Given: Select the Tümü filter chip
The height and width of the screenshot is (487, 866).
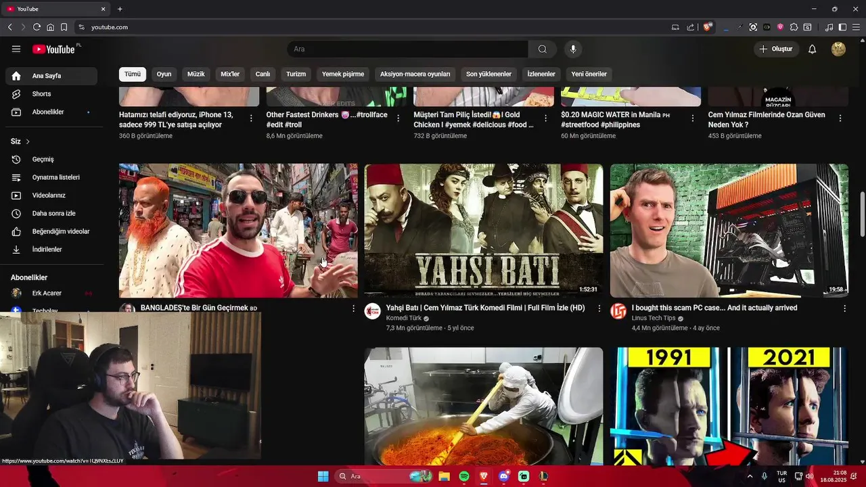Looking at the screenshot, I should (133, 74).
